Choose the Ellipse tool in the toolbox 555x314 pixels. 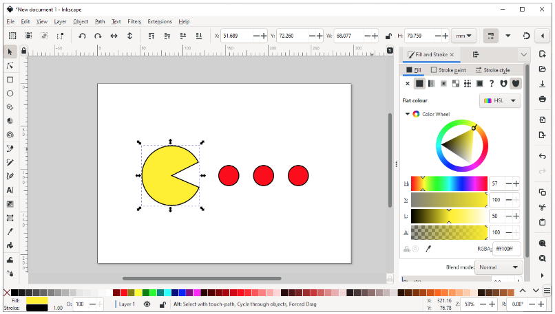click(10, 93)
